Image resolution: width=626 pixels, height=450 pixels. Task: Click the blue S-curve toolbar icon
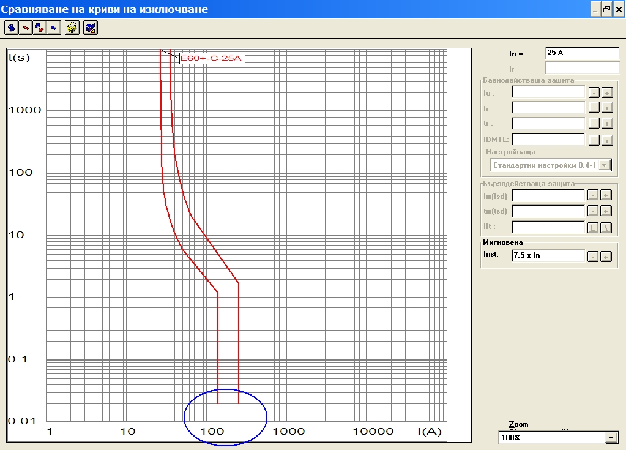(11, 28)
